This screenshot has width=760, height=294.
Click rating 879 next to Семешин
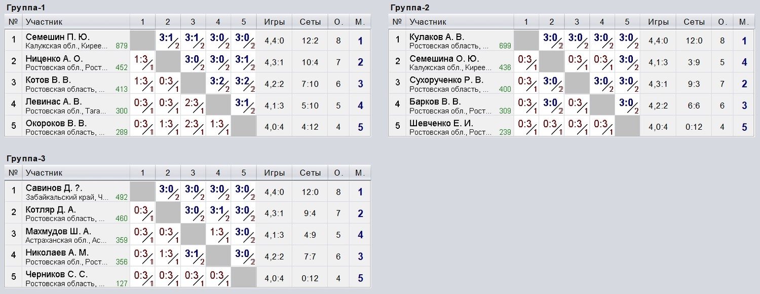pyautogui.click(x=122, y=46)
